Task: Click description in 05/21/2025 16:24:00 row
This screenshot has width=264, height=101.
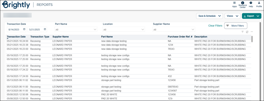Action: pyautogui.click(x=220, y=41)
